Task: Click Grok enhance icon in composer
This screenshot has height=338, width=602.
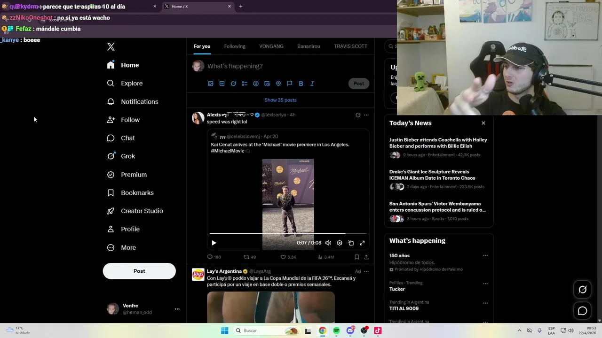Action: coord(233,84)
